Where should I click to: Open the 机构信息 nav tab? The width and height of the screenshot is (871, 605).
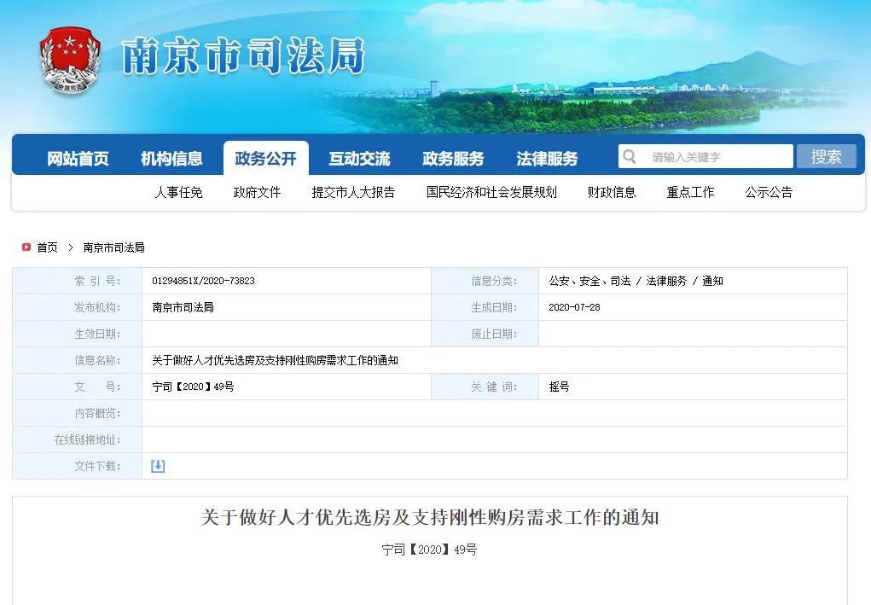171,159
